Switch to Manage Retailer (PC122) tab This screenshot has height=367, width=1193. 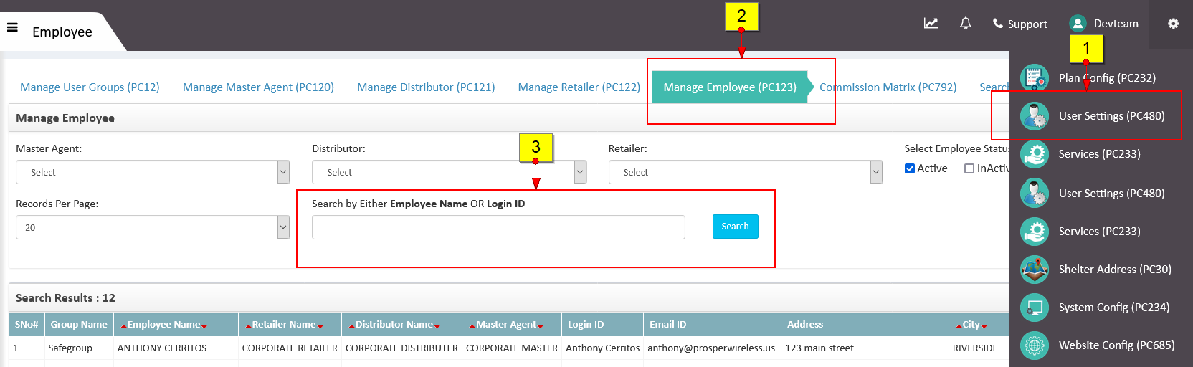click(579, 87)
